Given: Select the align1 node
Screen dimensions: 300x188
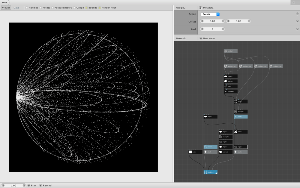Looking at the screenshot, I should [x=230, y=86].
